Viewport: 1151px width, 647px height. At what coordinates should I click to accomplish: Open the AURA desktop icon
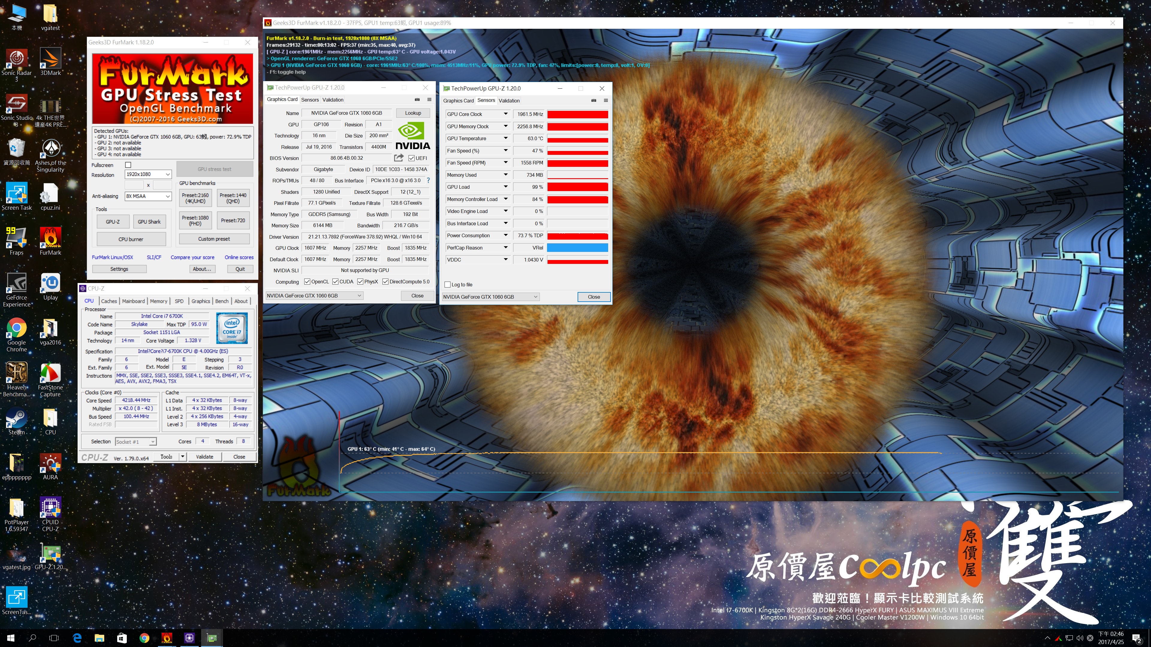click(x=50, y=466)
